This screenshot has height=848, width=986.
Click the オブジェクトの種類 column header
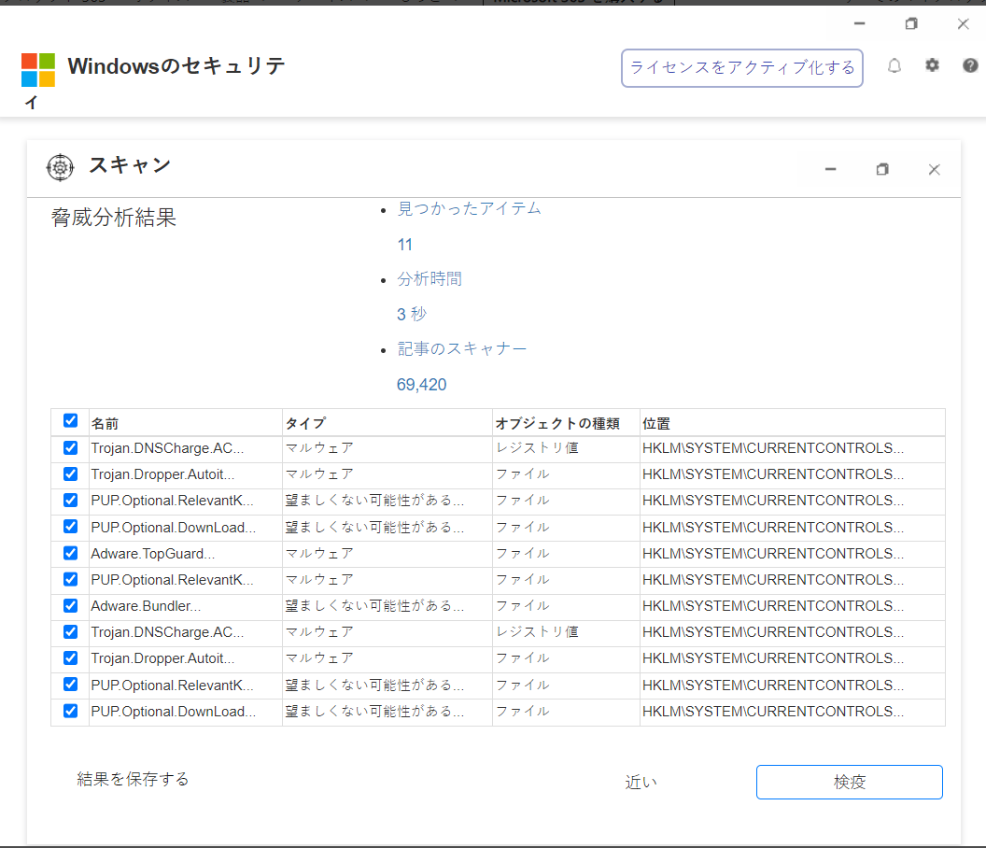click(x=556, y=423)
